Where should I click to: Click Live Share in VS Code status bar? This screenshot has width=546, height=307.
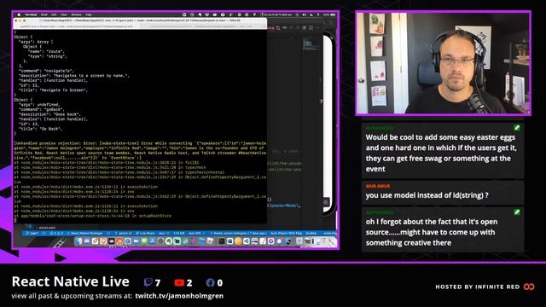point(145,233)
